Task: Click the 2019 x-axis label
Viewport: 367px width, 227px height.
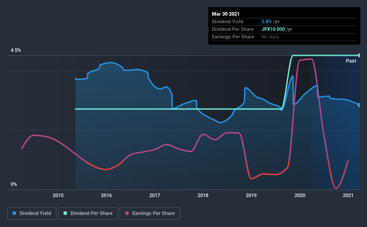Action: 251,195
